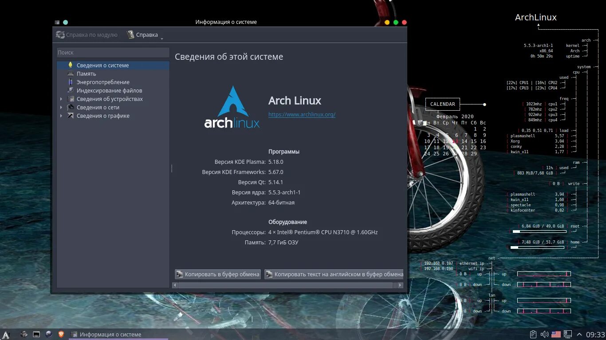Open Индексирование файлов in the sidebar

pyautogui.click(x=113, y=91)
